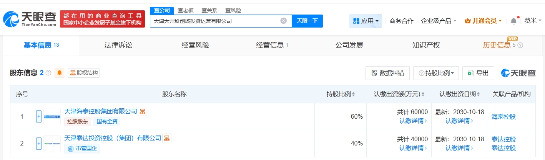545x160 pixels.
Task: Expand the 企业级产品 dropdown
Action: (x=439, y=21)
